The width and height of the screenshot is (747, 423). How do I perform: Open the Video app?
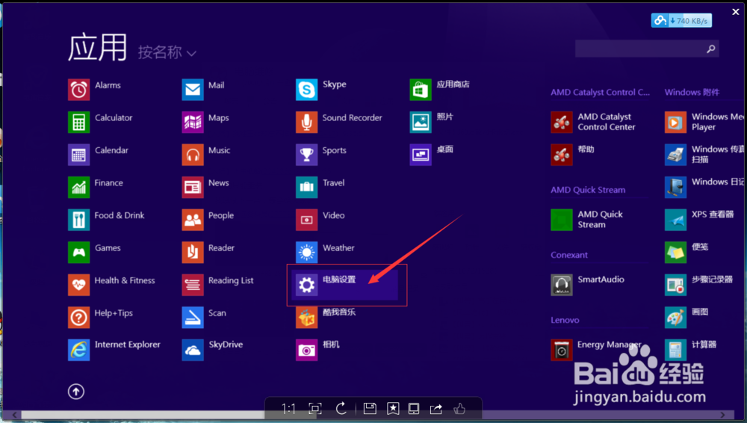(320, 220)
